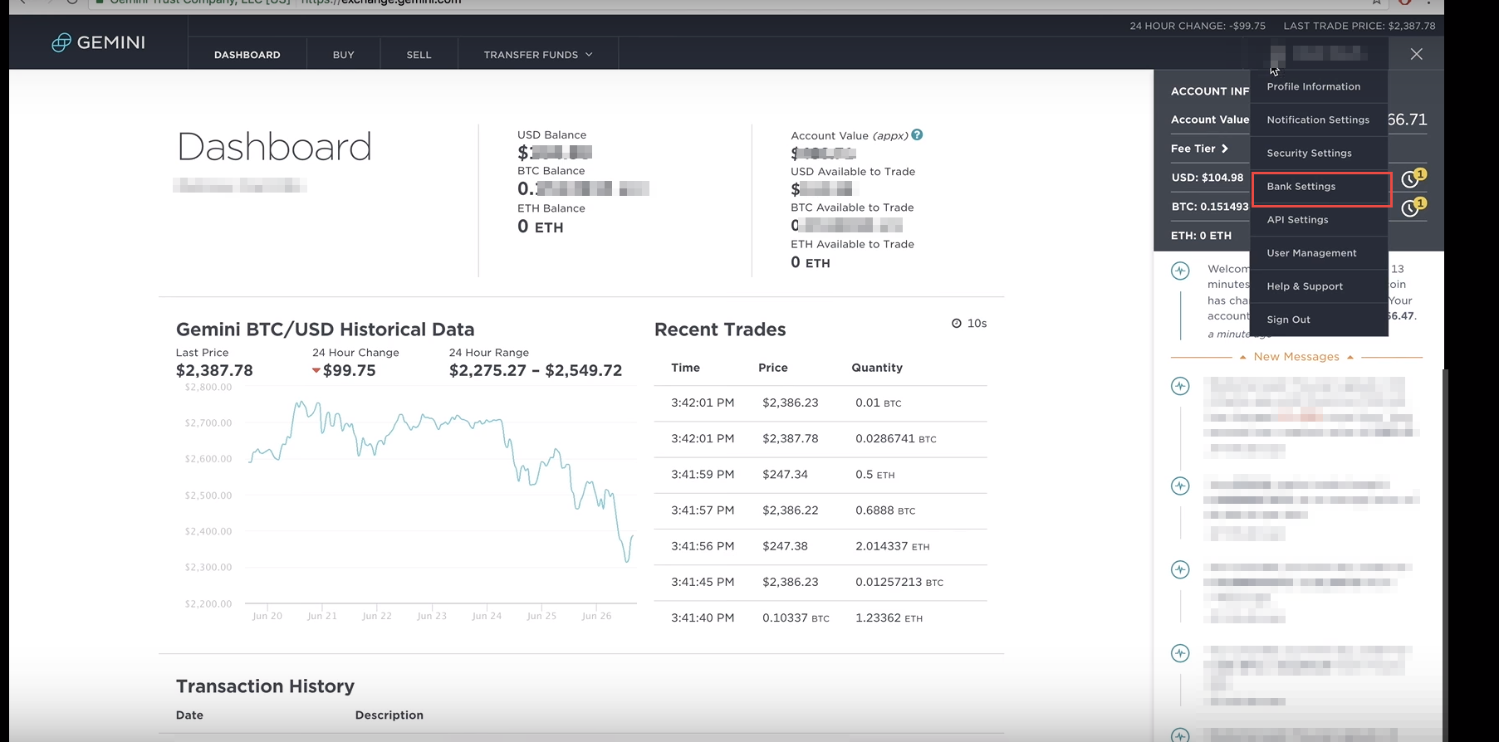This screenshot has width=1499, height=742.
Task: Click the USD: $104.98 balance line
Action: [1208, 178]
